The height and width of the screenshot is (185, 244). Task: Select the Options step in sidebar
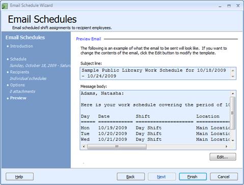tap(17, 85)
